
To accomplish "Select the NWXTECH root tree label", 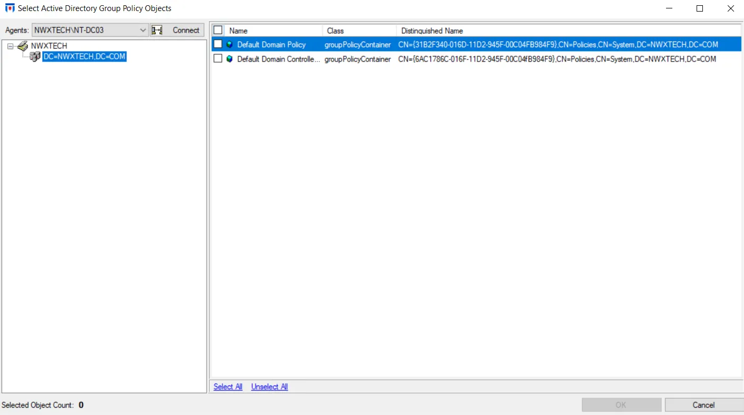I will click(x=49, y=46).
